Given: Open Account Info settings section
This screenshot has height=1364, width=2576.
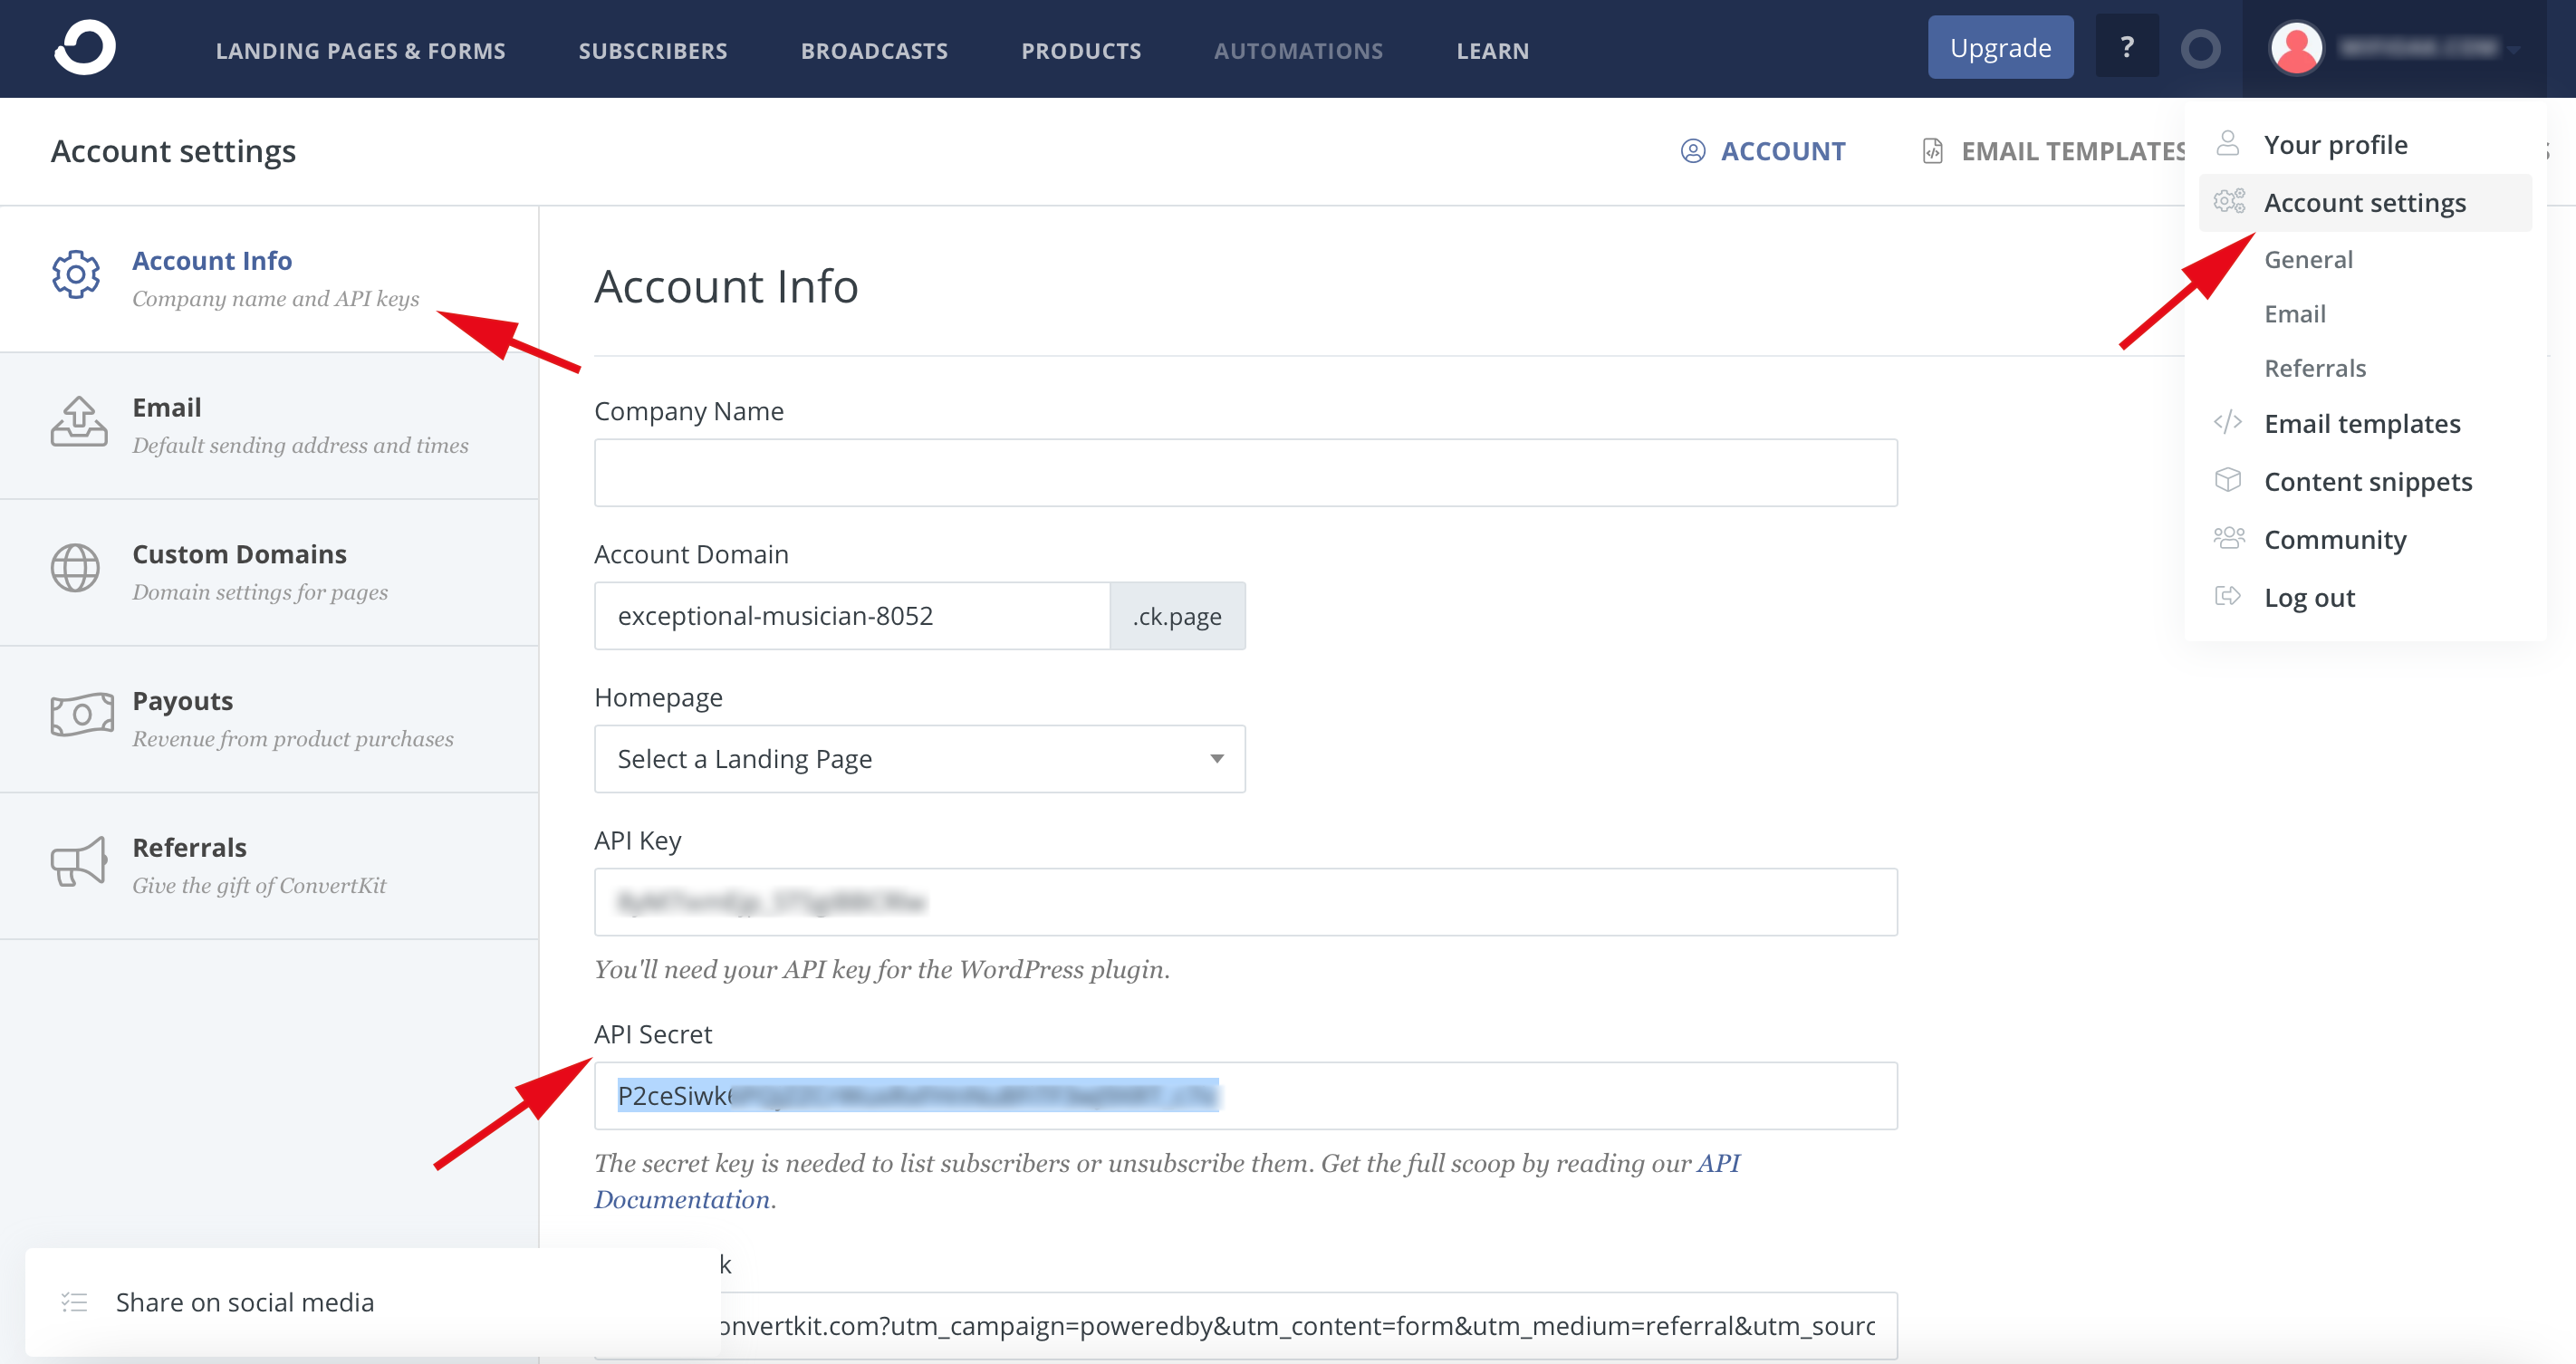Looking at the screenshot, I should [x=269, y=279].
